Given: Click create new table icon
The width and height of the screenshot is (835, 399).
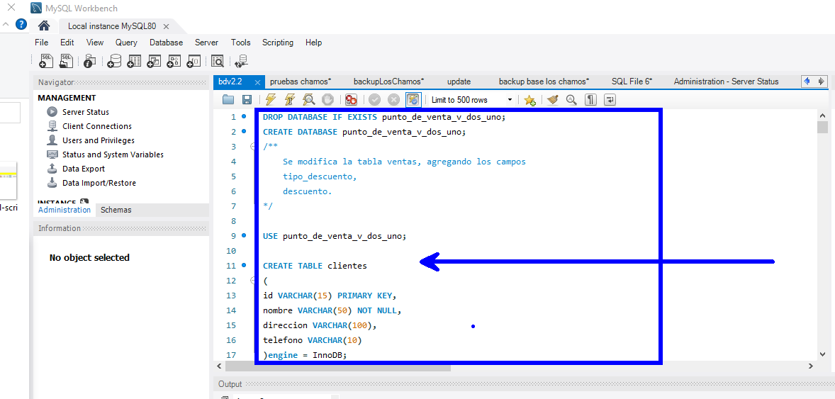Looking at the screenshot, I should [x=134, y=62].
